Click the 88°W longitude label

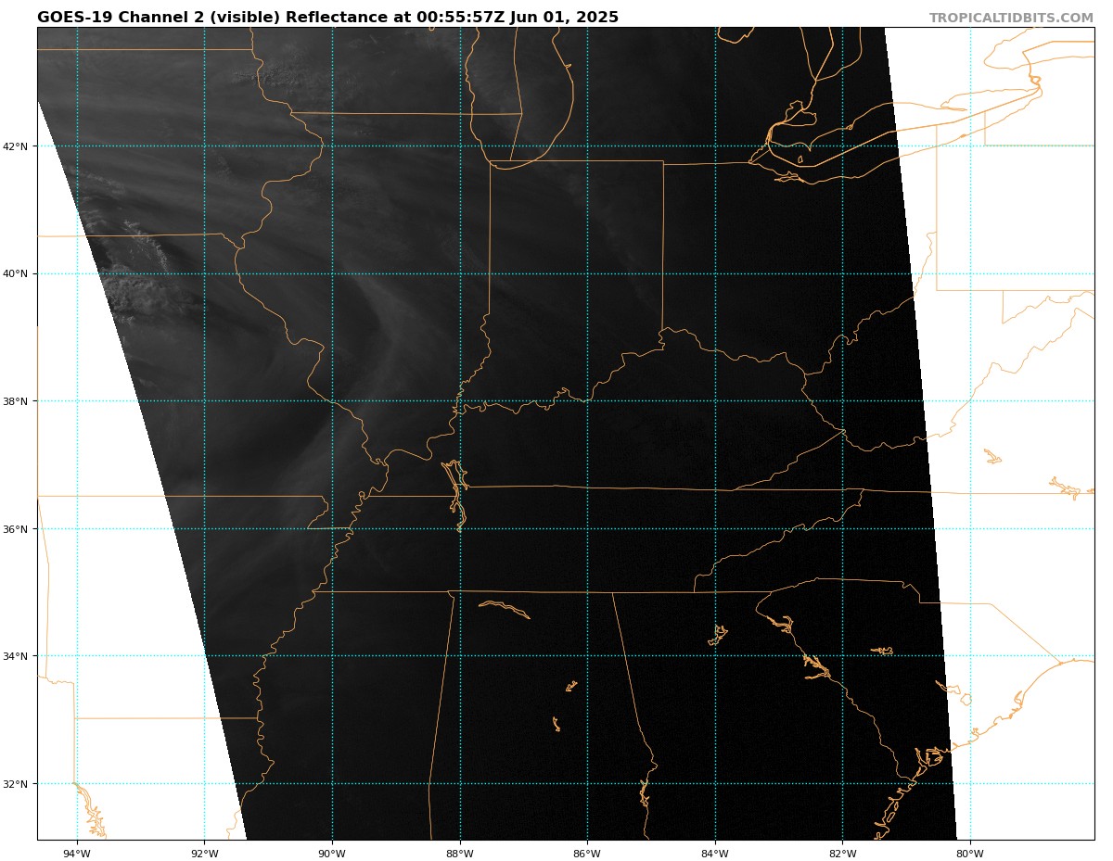(459, 853)
